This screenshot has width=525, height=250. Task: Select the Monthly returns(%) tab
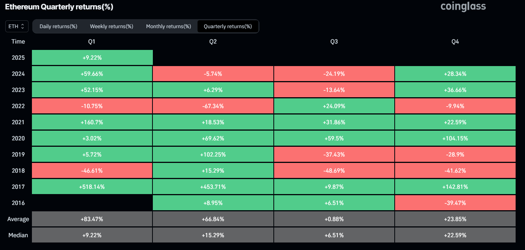click(169, 26)
